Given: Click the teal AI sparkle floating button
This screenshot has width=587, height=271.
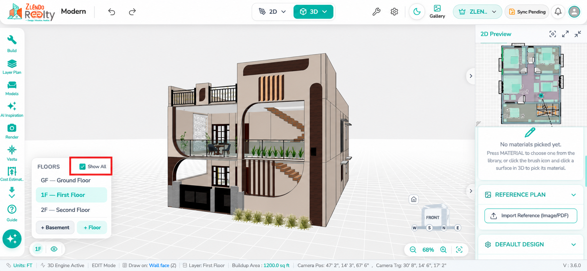Looking at the screenshot, I should (x=12, y=239).
